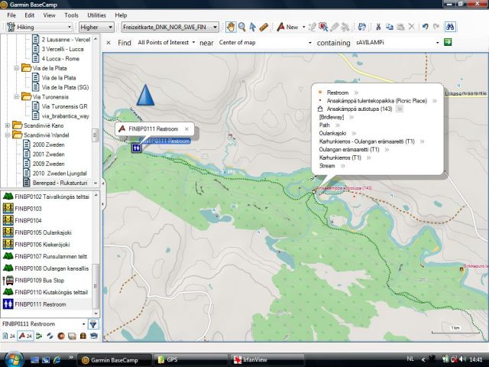
Task: Open the Tools menu
Action: click(x=71, y=15)
